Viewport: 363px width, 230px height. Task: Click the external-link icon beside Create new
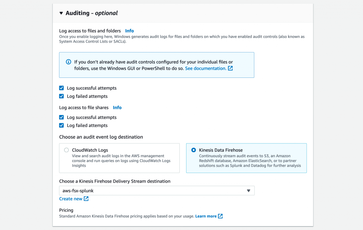pos(86,199)
